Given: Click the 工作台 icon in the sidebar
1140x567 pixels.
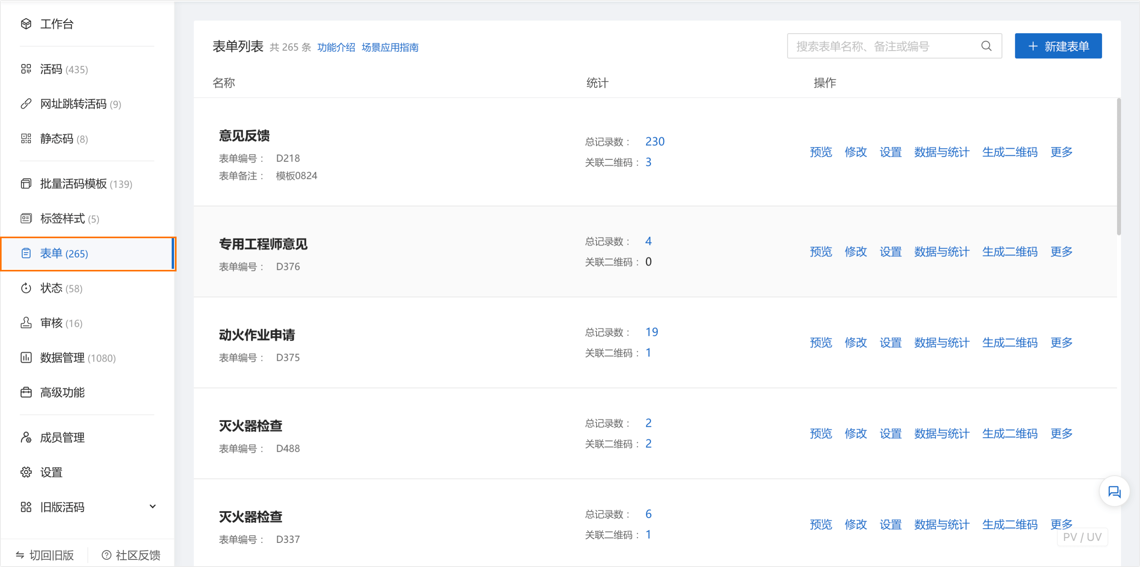Looking at the screenshot, I should coord(26,24).
